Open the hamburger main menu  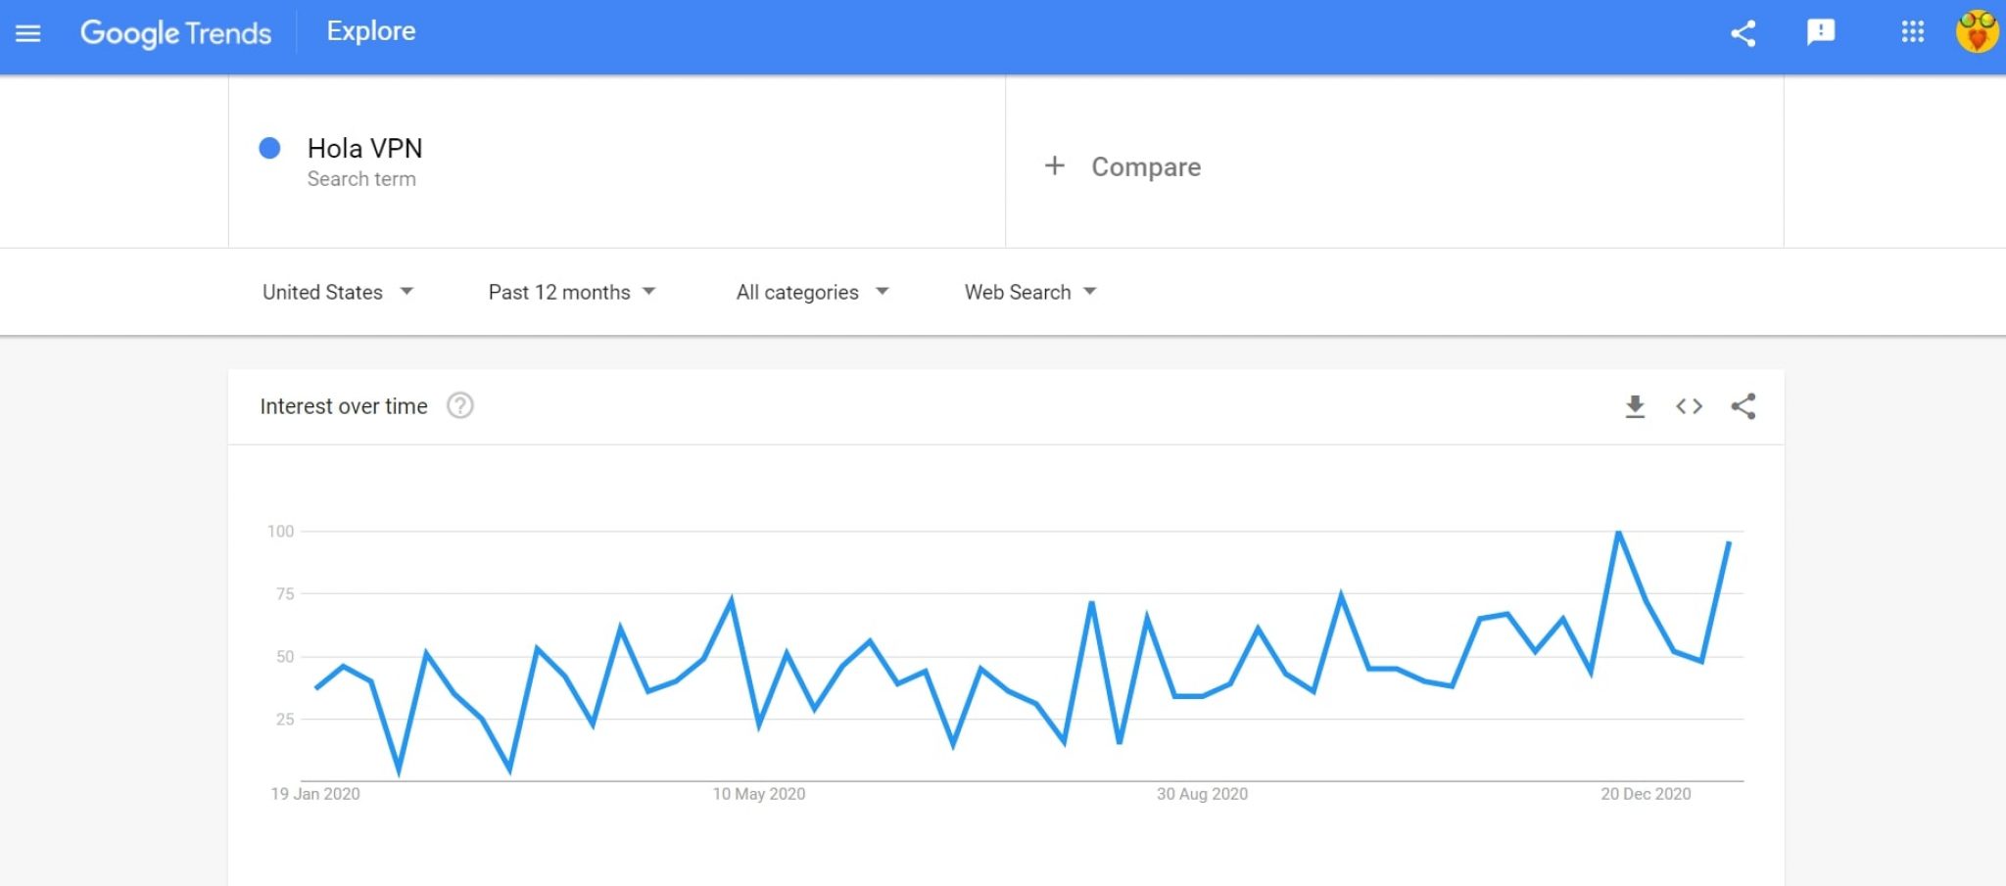click(x=28, y=33)
